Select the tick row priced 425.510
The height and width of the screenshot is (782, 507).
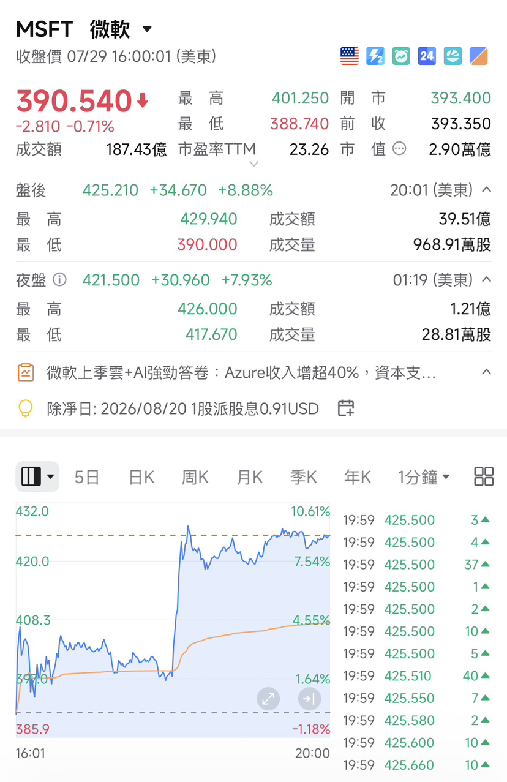416,676
